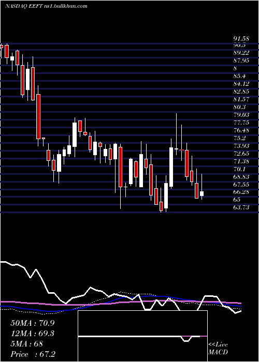The height and width of the screenshot is (362, 259).
Task: Select the 73.93 price axis label
Action: tap(241, 146)
